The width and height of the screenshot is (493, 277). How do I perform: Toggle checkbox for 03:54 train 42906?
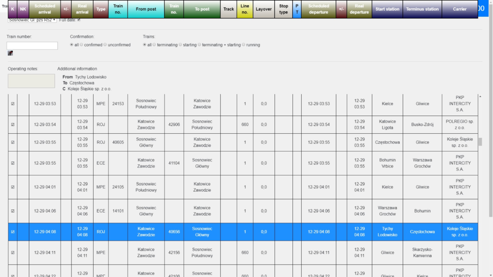coord(13,124)
